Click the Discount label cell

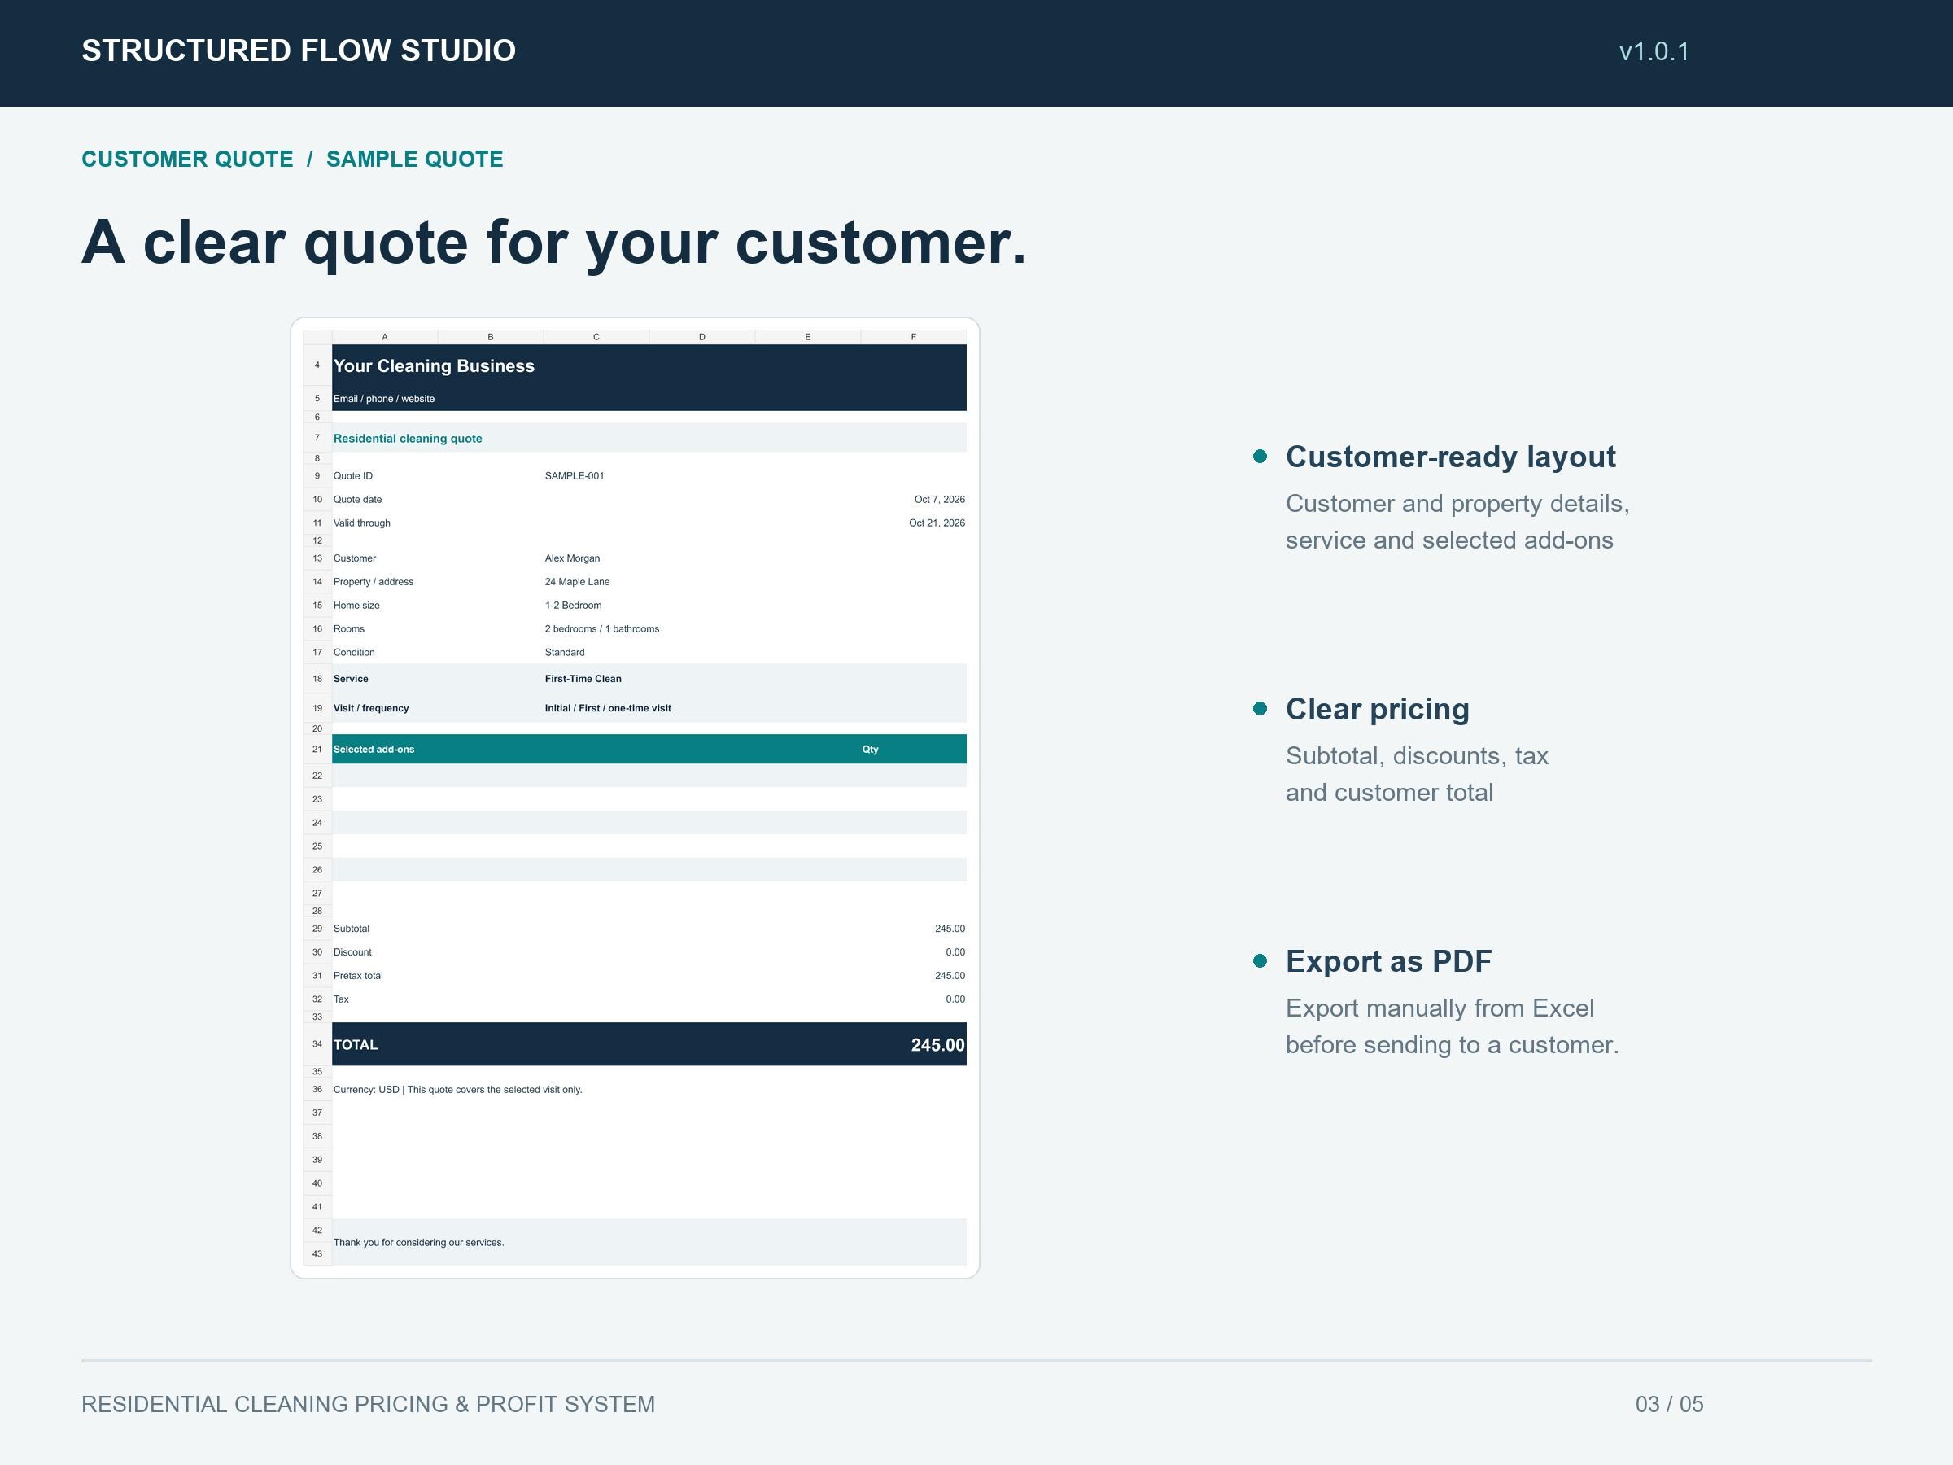(352, 953)
